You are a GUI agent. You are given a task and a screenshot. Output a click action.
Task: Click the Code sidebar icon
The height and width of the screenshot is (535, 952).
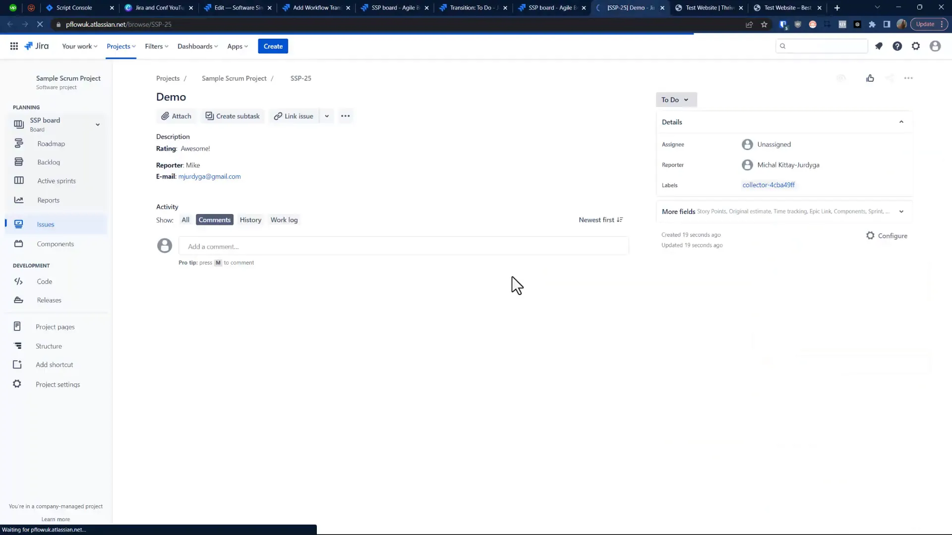coord(19,281)
